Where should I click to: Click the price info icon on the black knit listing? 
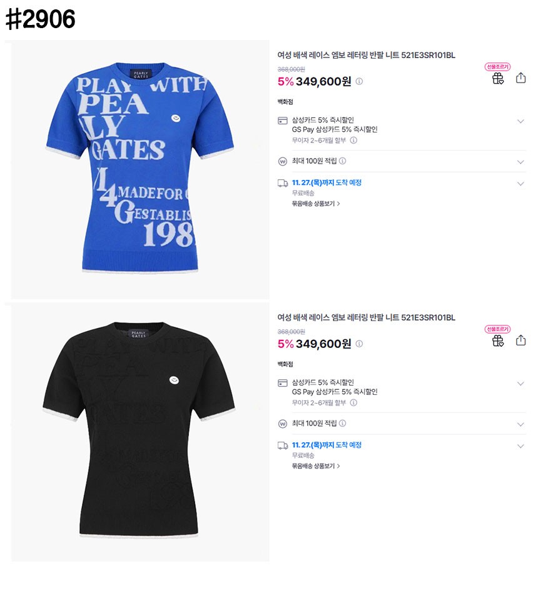pyautogui.click(x=359, y=344)
